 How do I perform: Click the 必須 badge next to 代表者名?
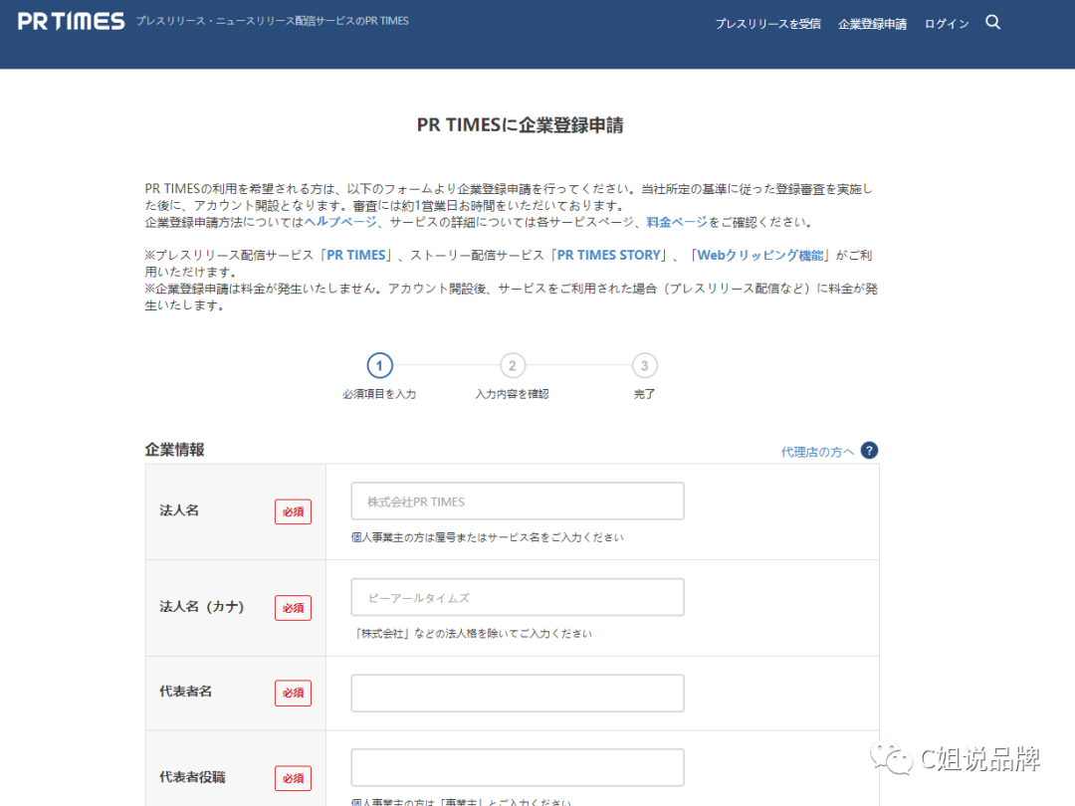pos(292,693)
